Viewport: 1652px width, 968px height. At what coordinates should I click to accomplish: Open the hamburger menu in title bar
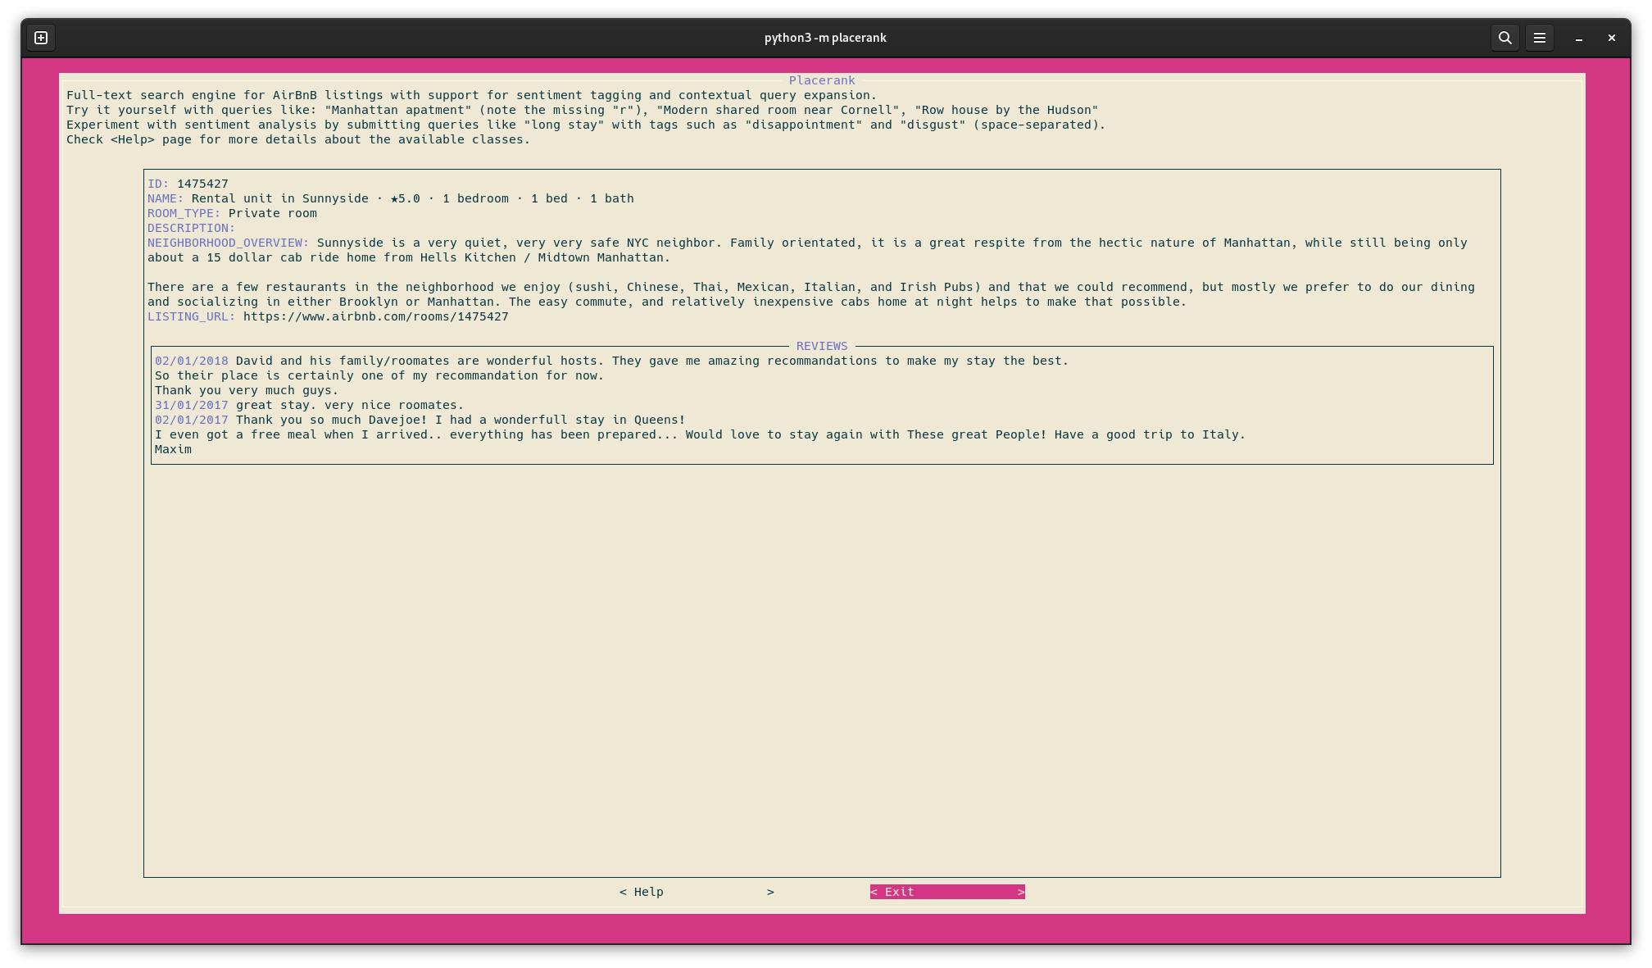[x=1539, y=38]
